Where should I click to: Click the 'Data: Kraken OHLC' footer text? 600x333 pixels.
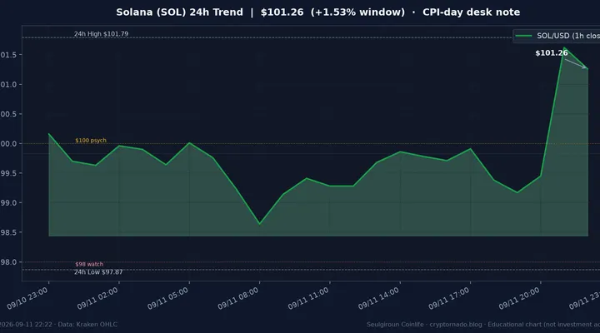[x=87, y=325]
